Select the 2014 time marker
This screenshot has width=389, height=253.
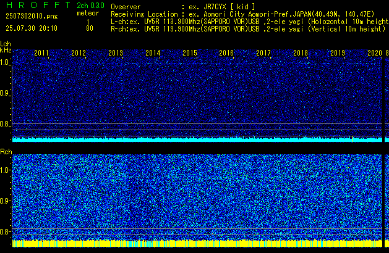[153, 53]
